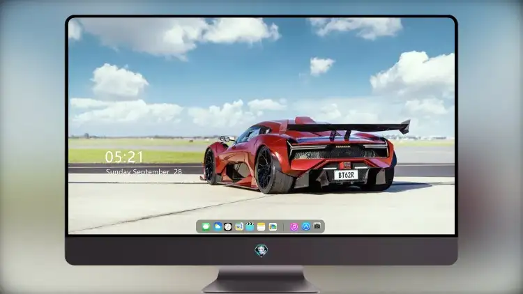Launch the pink iTunes music icon
Screen dimensions: 523x294
294,226
